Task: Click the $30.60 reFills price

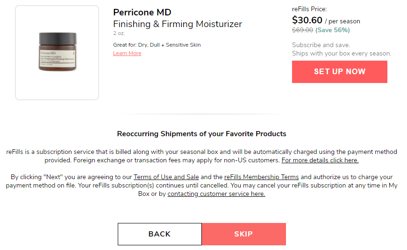Action: coord(307,20)
